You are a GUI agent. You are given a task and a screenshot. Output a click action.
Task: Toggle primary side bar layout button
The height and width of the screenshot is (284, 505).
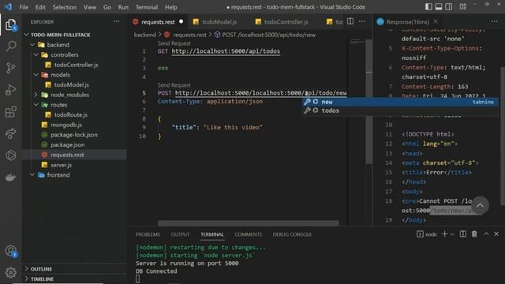pyautogui.click(x=428, y=7)
